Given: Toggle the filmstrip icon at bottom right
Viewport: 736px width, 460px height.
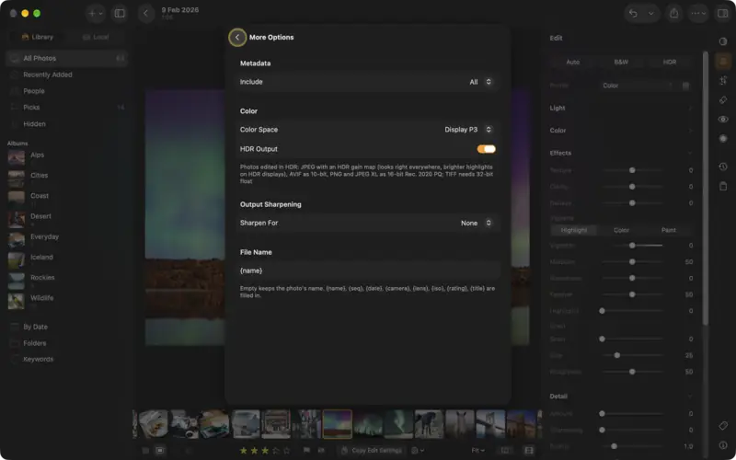Looking at the screenshot, I should point(529,450).
